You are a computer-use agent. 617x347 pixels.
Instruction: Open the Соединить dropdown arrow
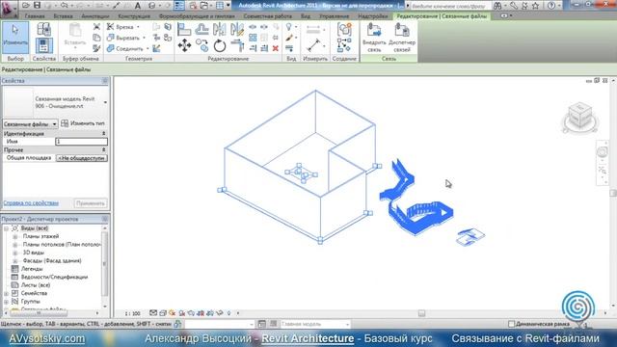tap(148, 49)
